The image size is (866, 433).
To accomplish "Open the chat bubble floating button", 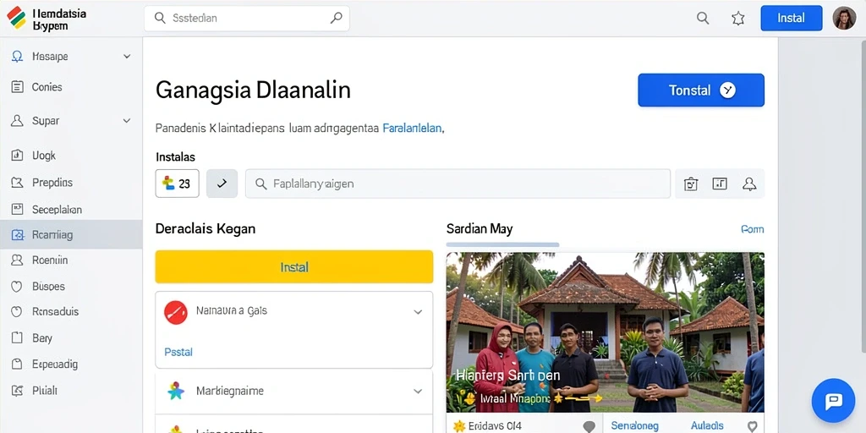I will point(833,400).
